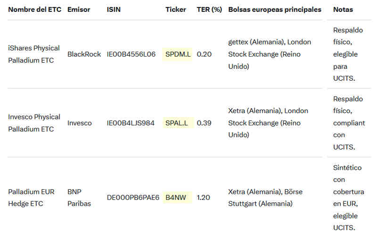Click the BlackRock issuer cell

(x=84, y=54)
